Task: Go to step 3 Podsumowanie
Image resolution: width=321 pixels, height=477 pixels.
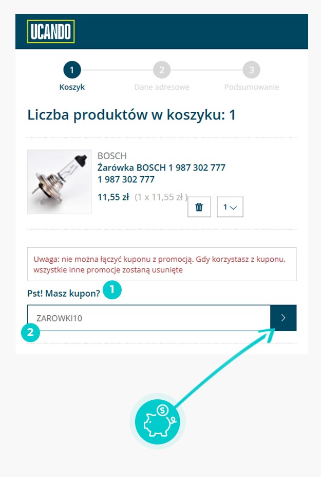Action: [x=252, y=70]
